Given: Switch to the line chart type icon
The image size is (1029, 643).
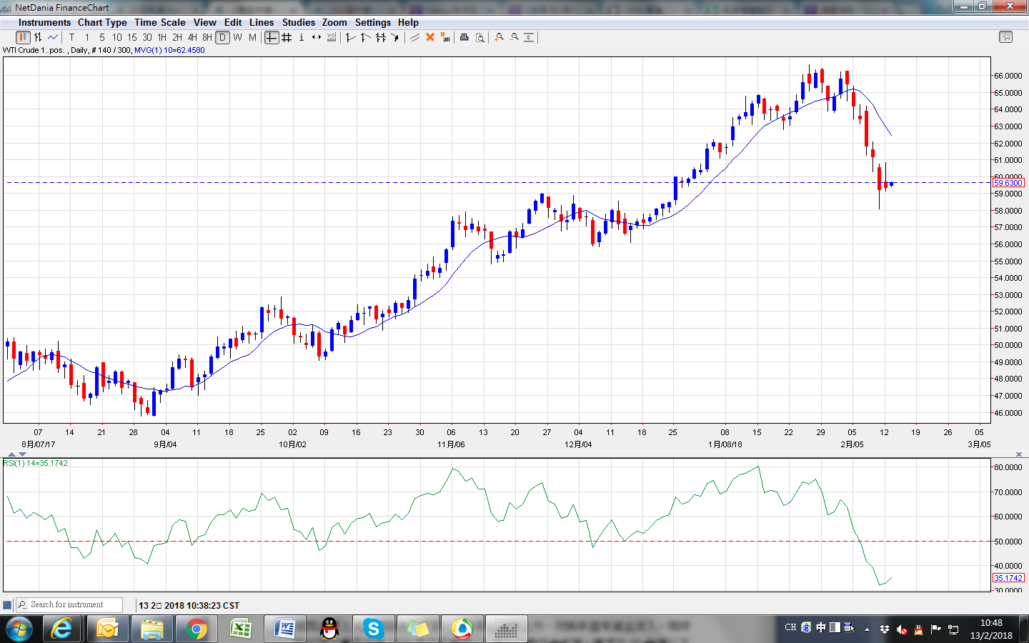Looking at the screenshot, I should click(x=53, y=37).
